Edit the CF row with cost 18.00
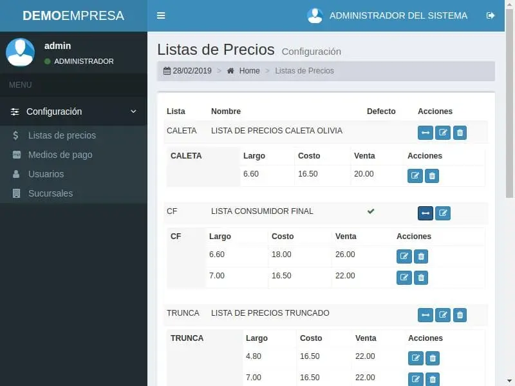Screen dimensions: 515x386 click(404, 256)
